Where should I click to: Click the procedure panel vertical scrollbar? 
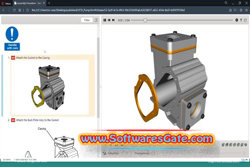click(x=98, y=78)
